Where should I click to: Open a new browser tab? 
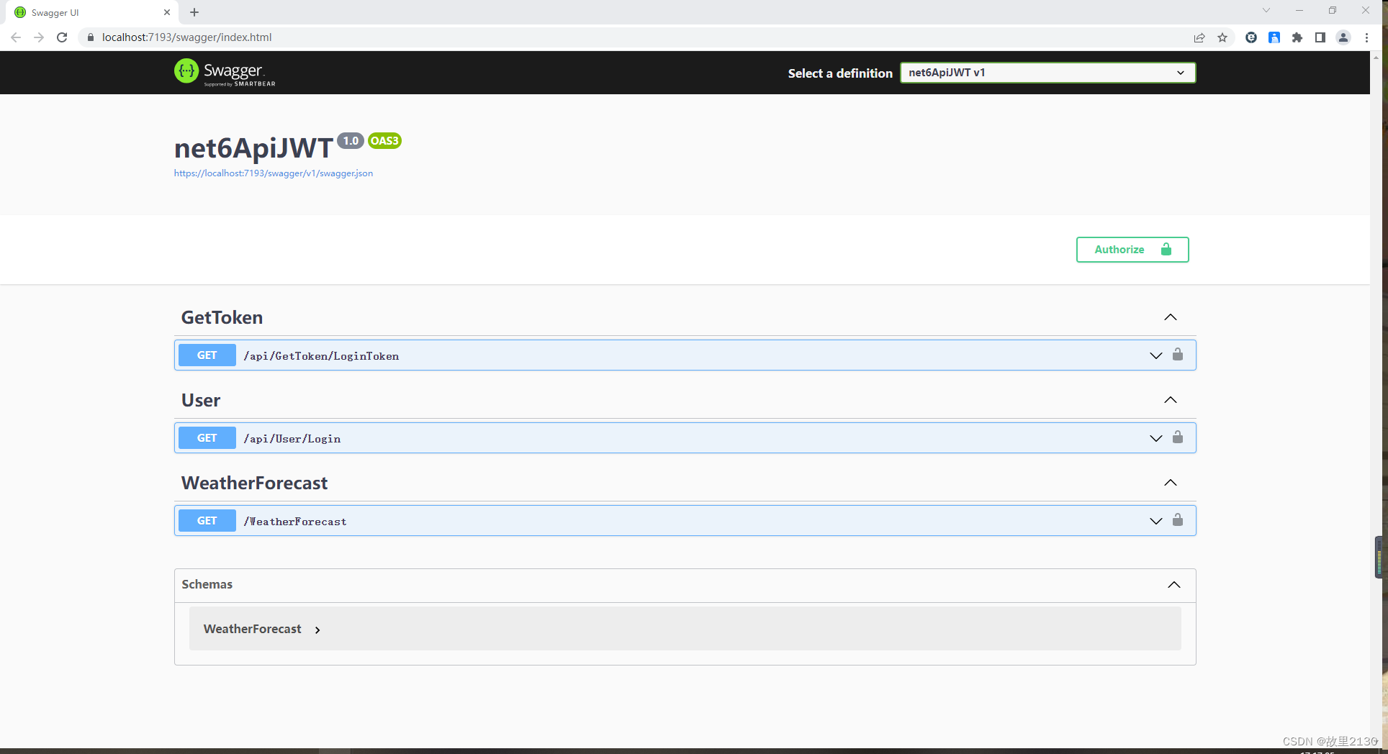pos(194,12)
